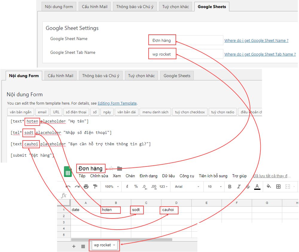Toggle strikethrough formatting in Sheets
This screenshot has width=299, height=252.
pyautogui.click(x=248, y=187)
